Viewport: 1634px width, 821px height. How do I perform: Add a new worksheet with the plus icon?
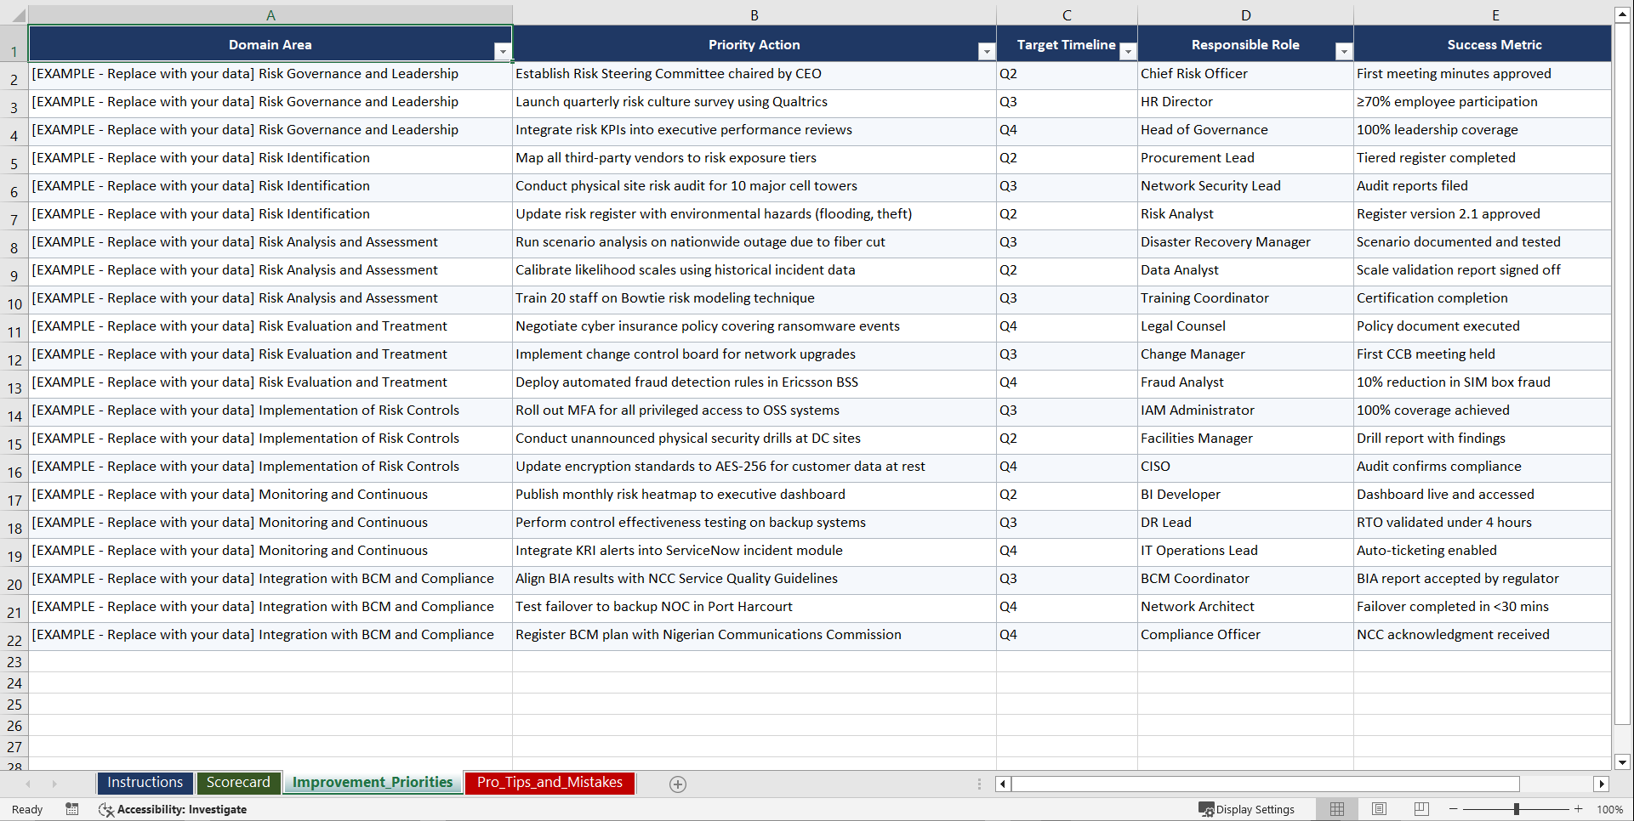pyautogui.click(x=678, y=784)
